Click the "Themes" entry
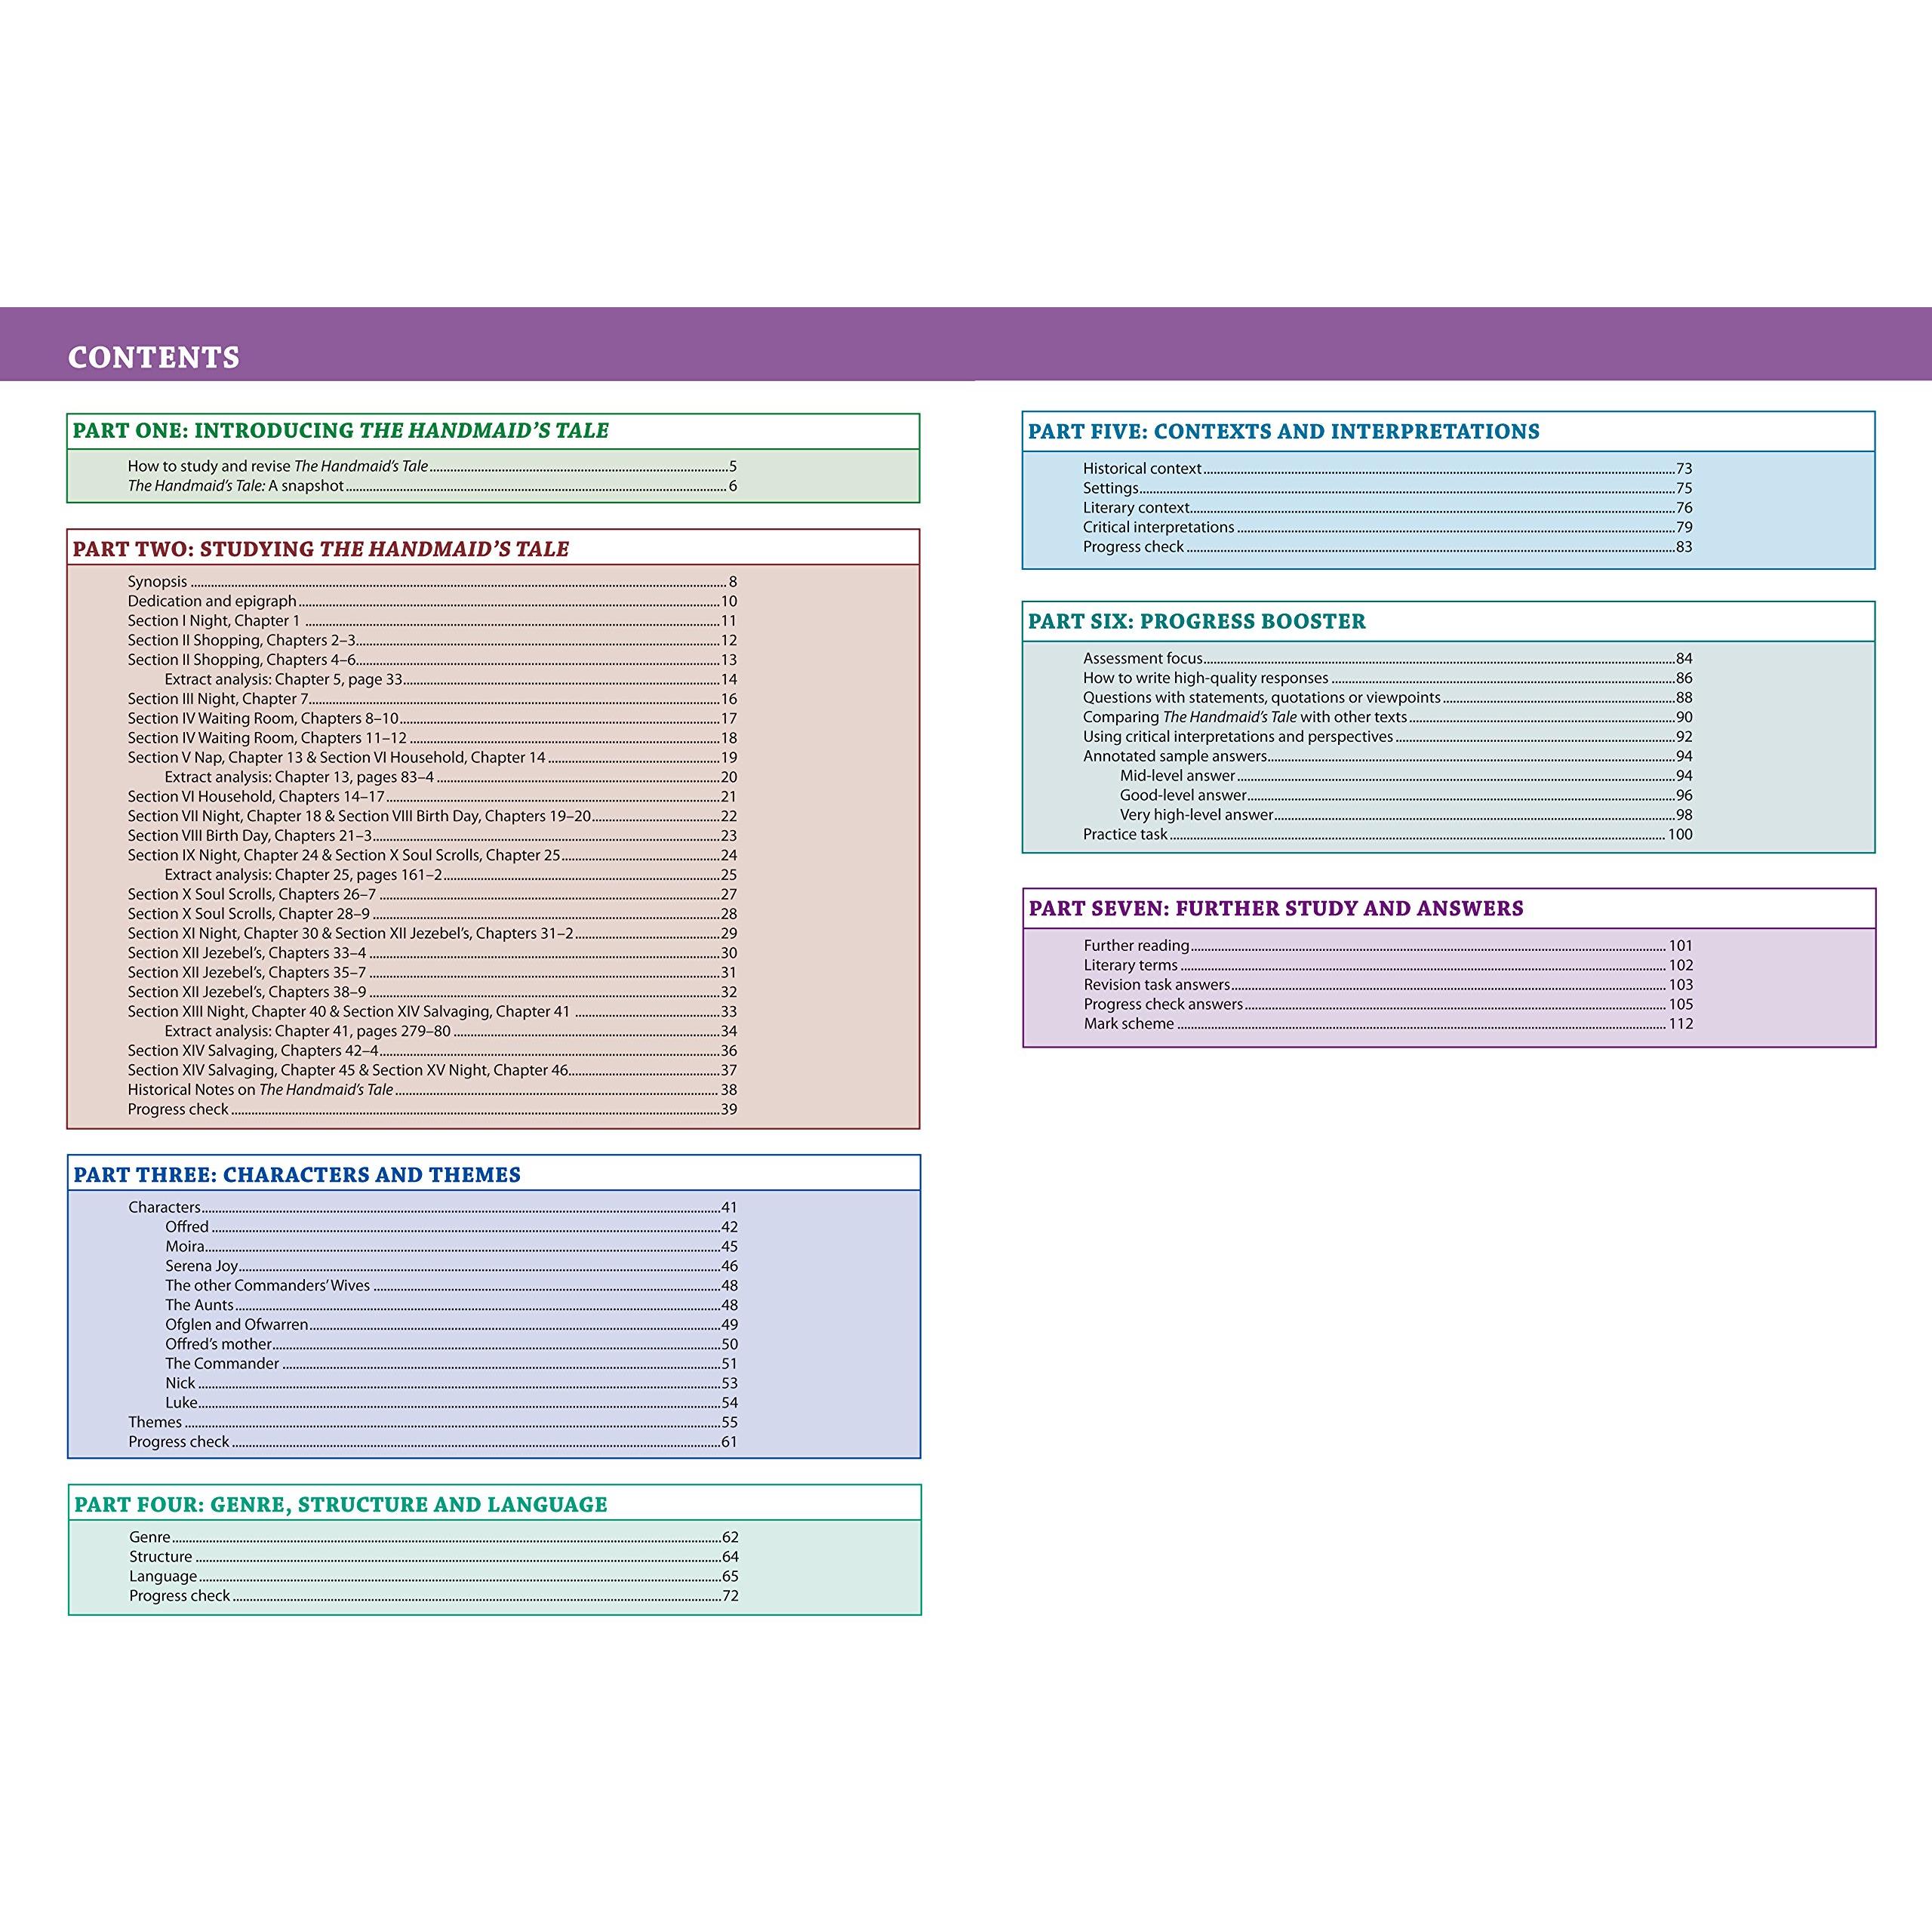1932x1932 pixels. (433, 1422)
